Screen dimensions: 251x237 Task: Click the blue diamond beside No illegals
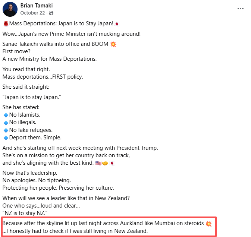coord(6,122)
